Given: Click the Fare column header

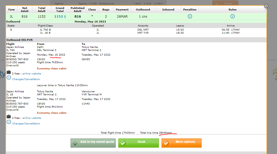Looking at the screenshot, I should point(11,10).
